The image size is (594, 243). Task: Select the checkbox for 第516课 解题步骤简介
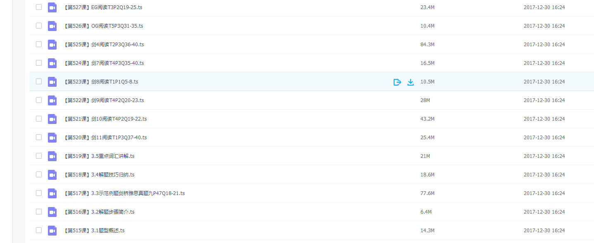point(39,212)
